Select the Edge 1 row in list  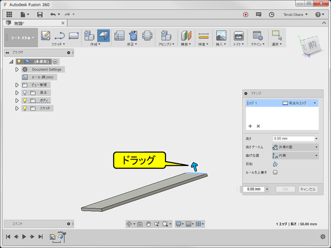(x=282, y=103)
